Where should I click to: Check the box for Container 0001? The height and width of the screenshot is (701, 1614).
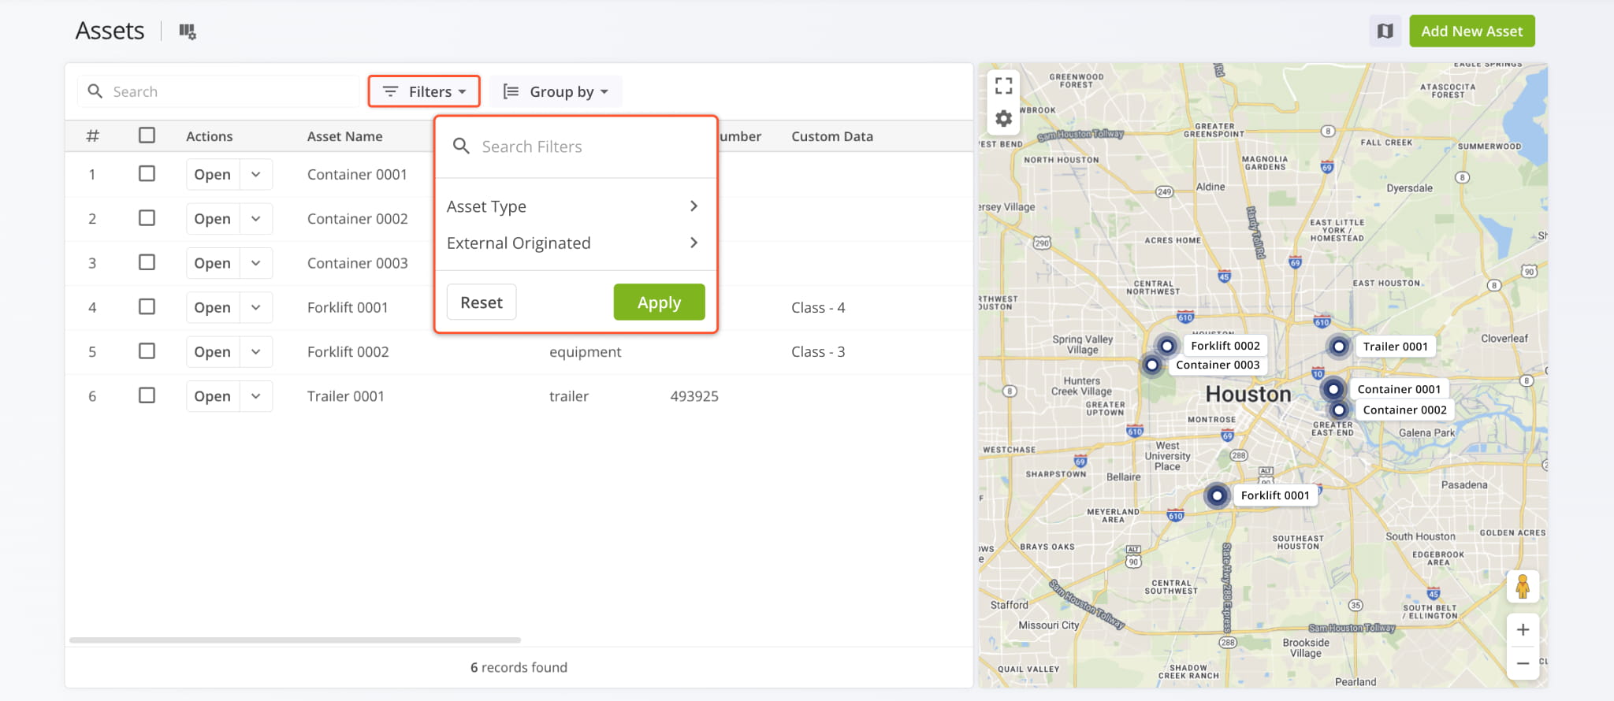click(x=147, y=173)
